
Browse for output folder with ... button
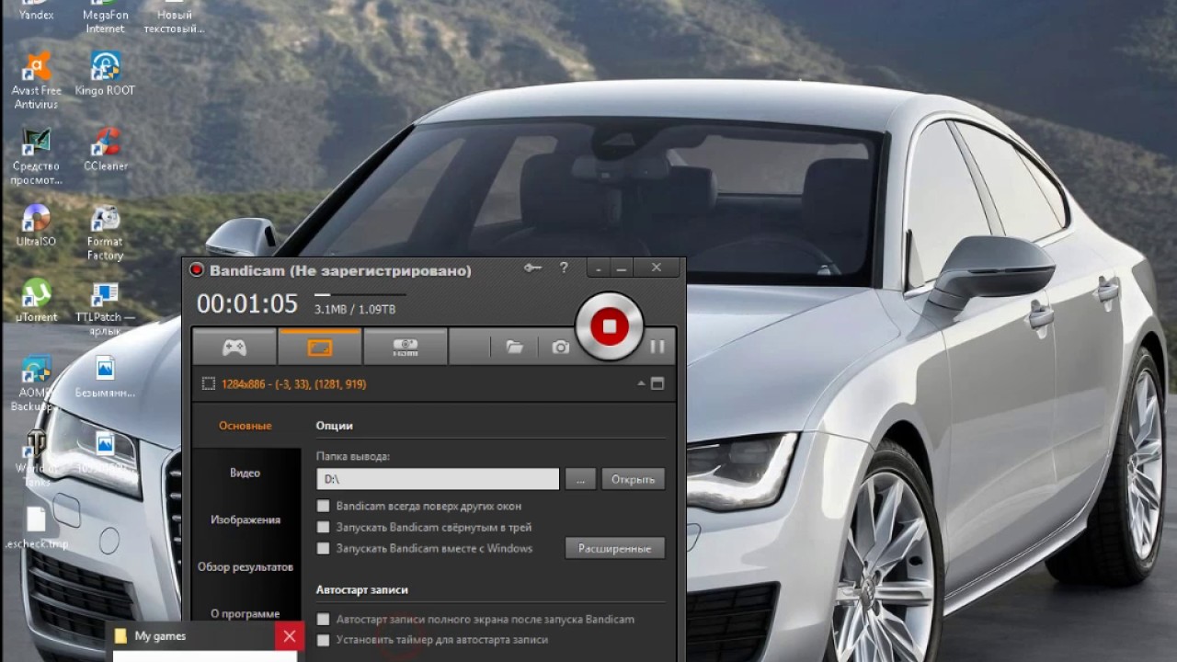tap(580, 479)
